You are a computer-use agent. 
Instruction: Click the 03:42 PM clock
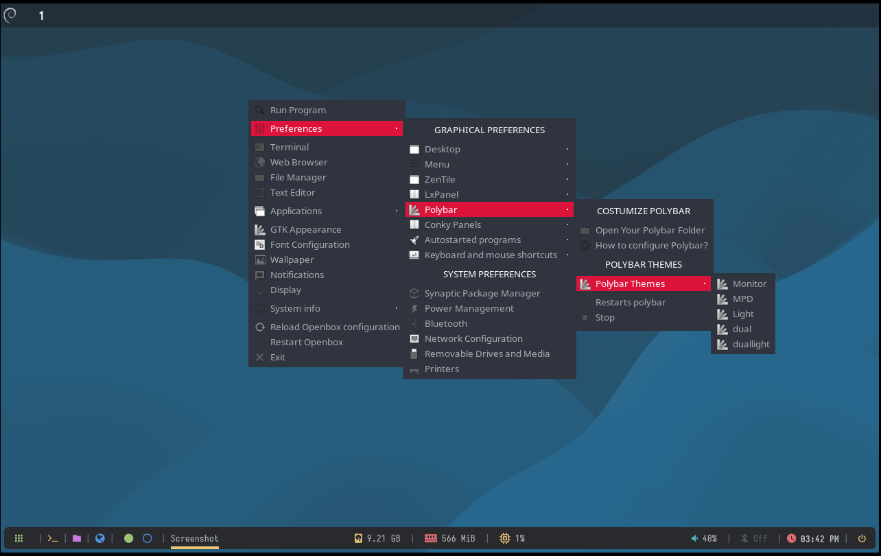[819, 539]
